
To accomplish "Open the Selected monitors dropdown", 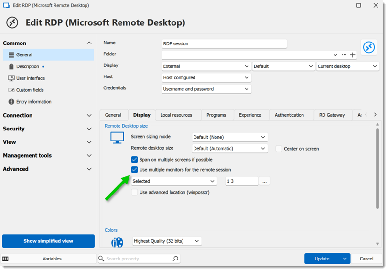I will point(174,181).
